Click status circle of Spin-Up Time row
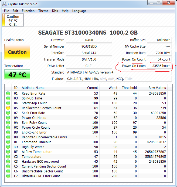The width and height of the screenshot is (177, 187). coord(8,98)
